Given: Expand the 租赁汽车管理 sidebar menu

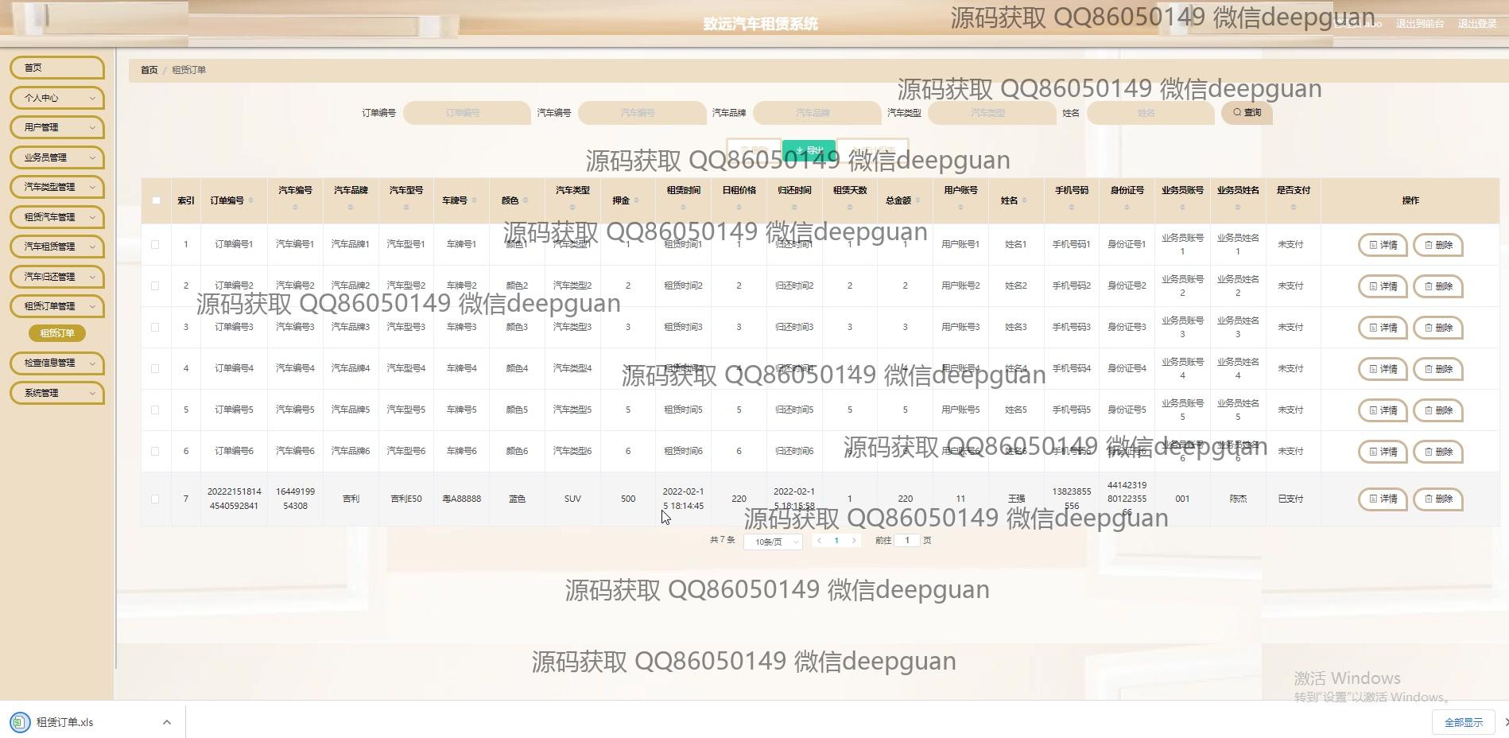Looking at the screenshot, I should click(57, 217).
